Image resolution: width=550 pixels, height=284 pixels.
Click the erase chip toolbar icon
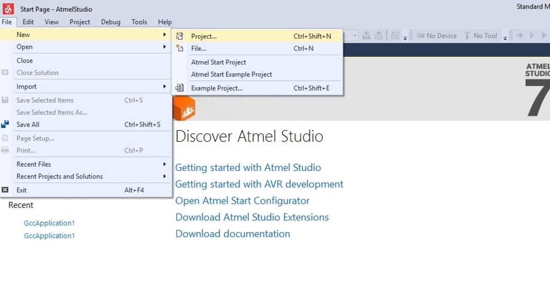click(x=395, y=35)
